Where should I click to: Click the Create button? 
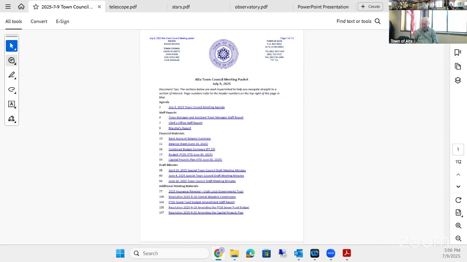pos(370,7)
